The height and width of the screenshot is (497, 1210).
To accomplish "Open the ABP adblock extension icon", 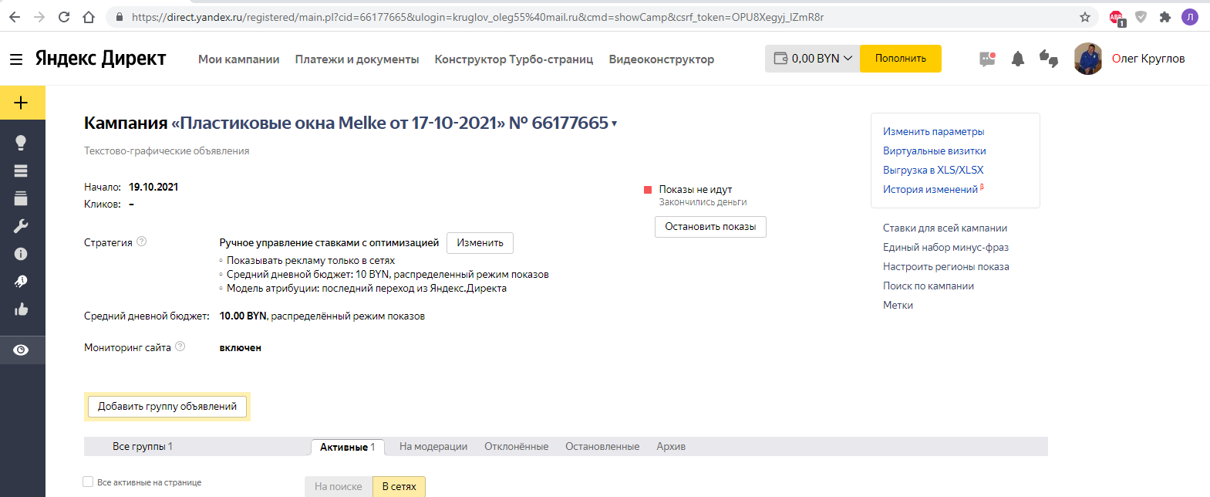I will click(1117, 18).
